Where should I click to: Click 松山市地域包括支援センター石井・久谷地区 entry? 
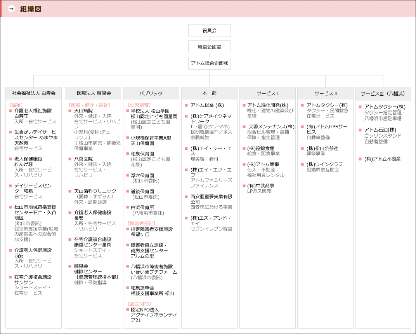point(35,212)
